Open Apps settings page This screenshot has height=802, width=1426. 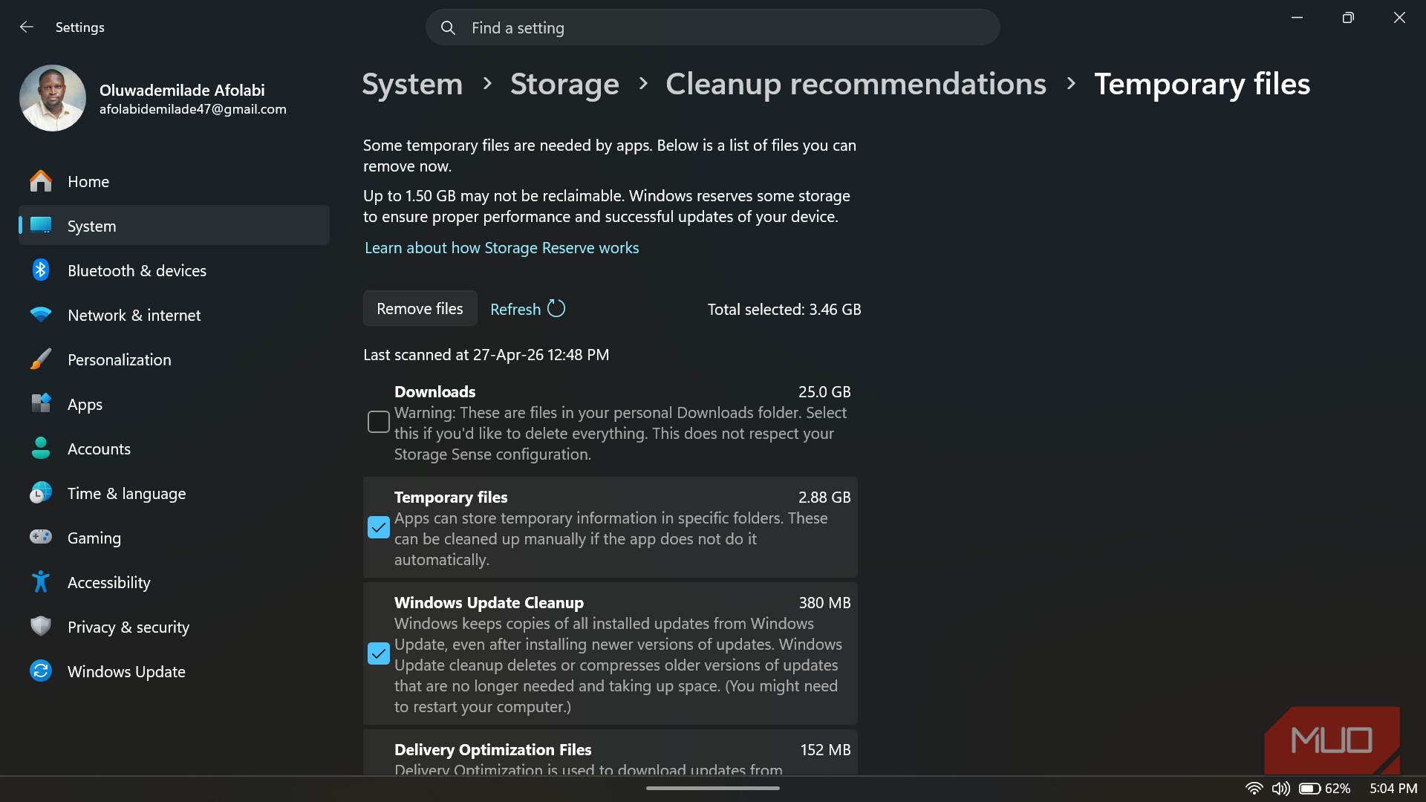click(174, 404)
